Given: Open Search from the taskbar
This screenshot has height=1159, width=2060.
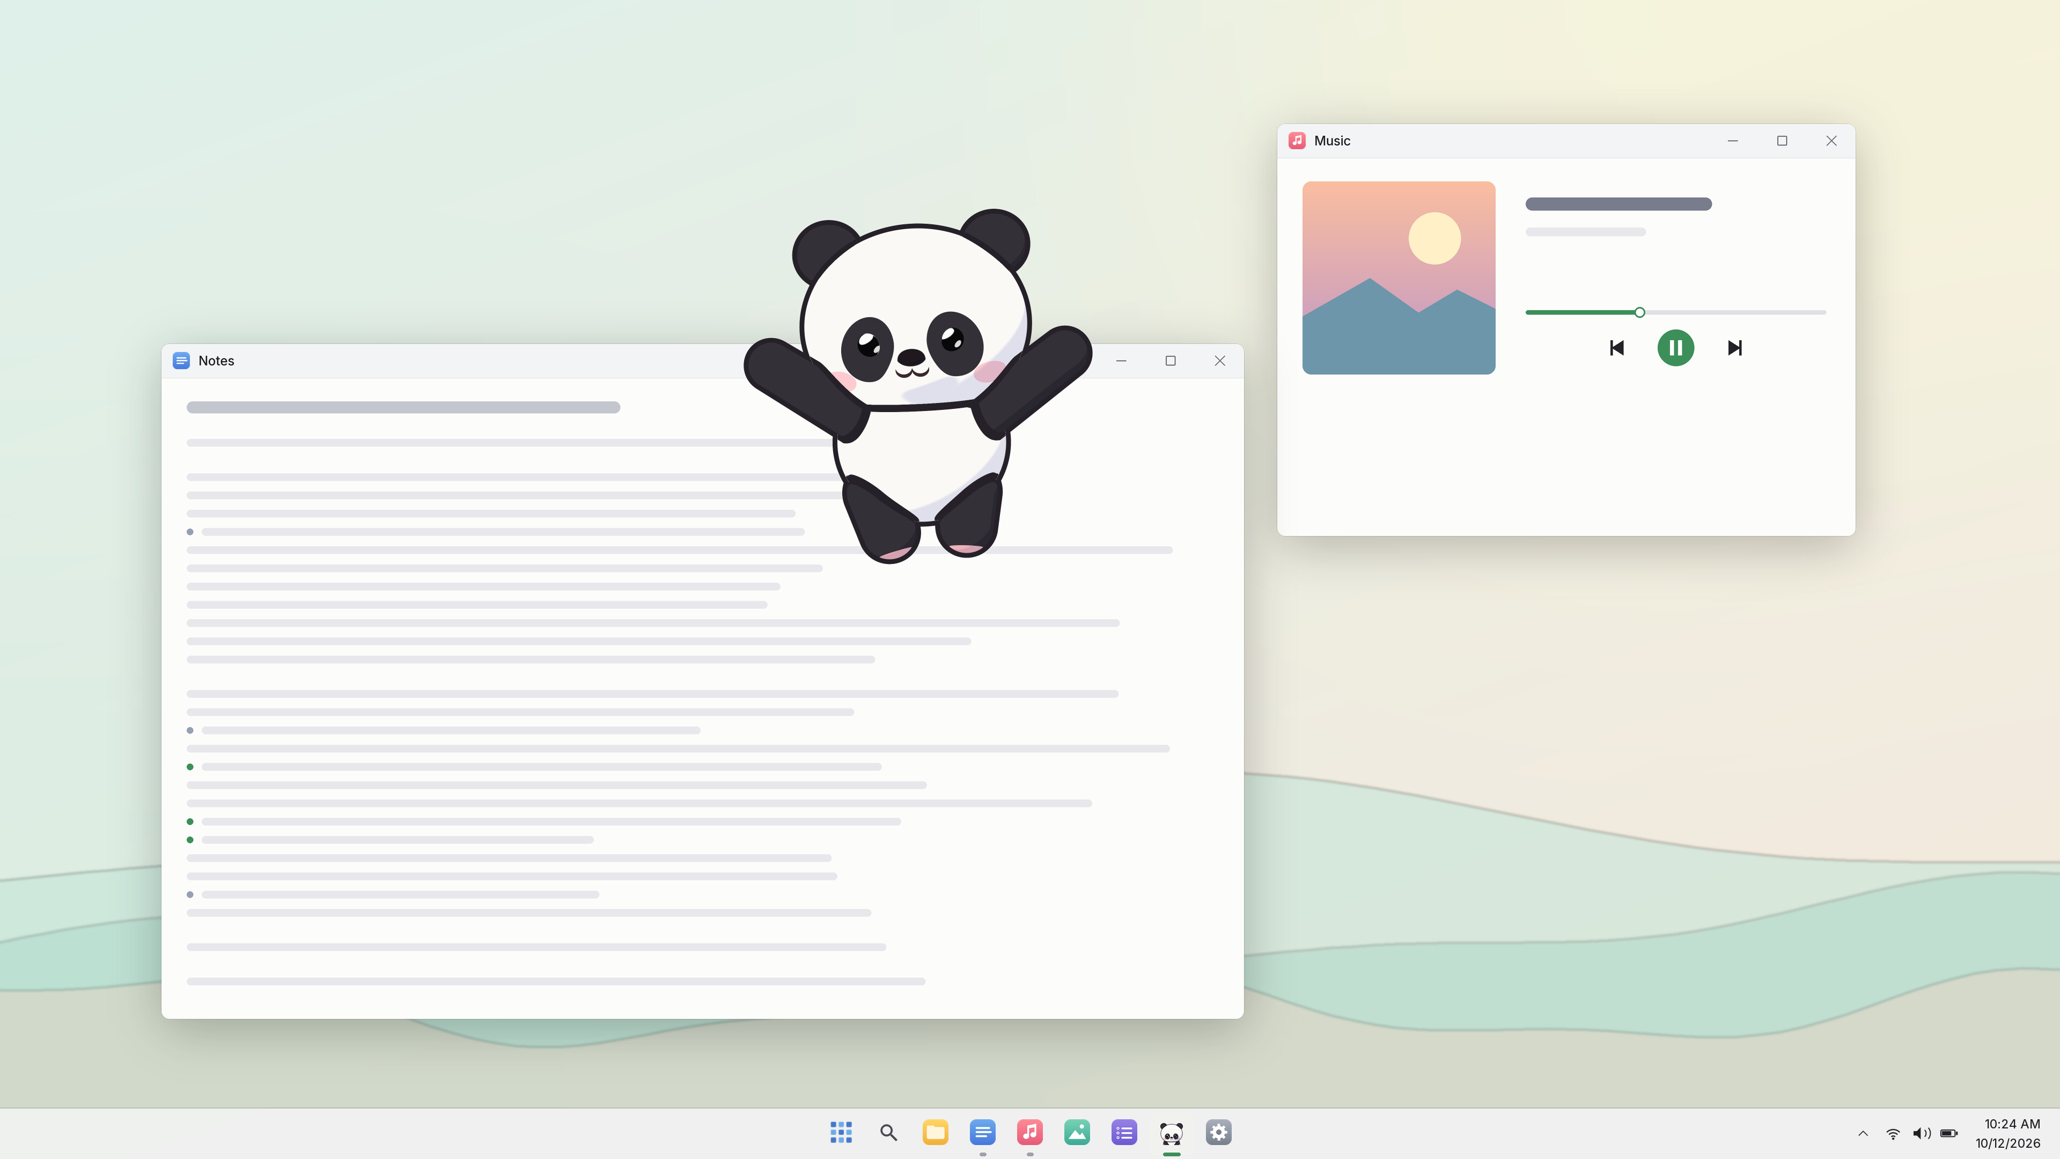Looking at the screenshot, I should point(888,1133).
